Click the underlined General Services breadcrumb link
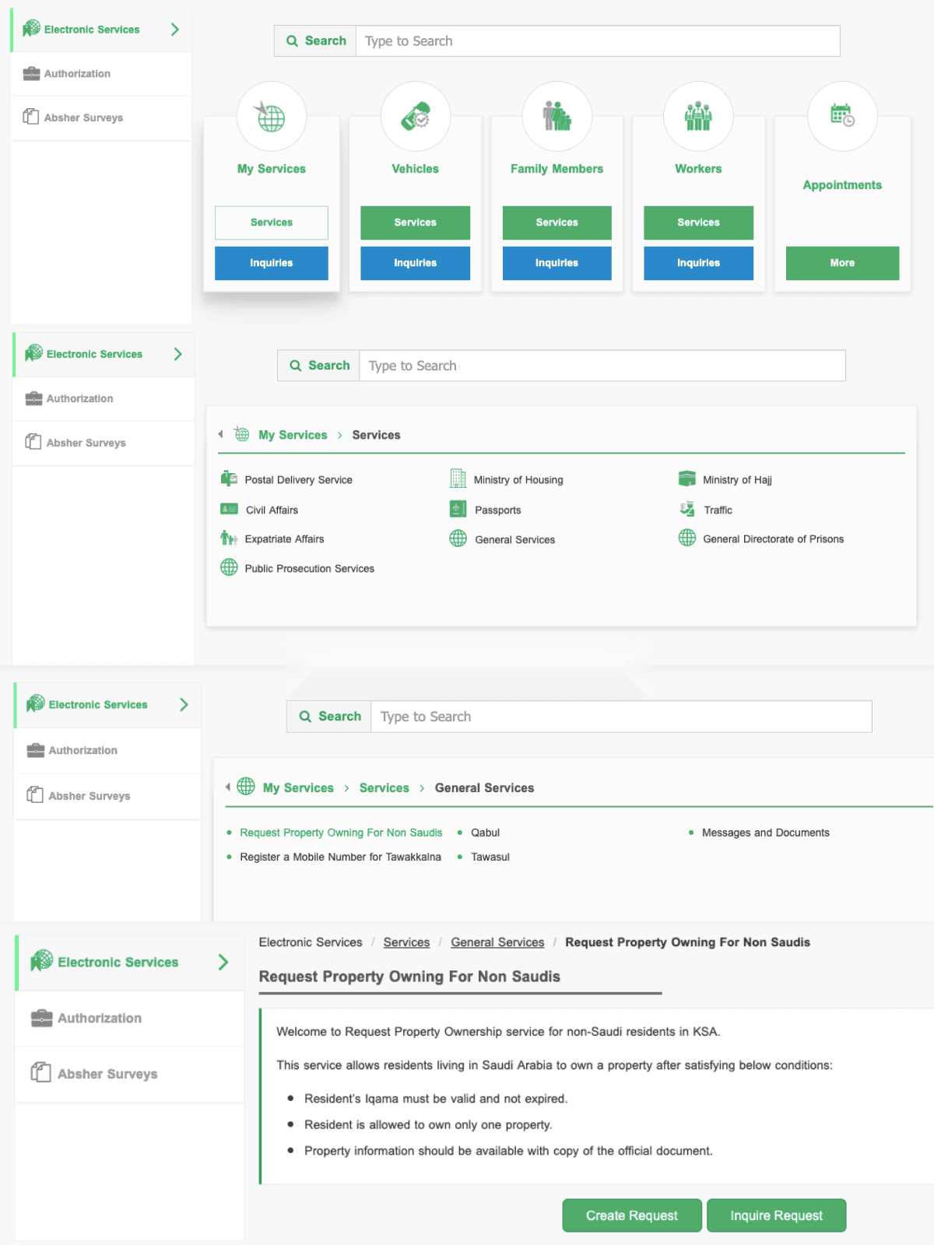 pyautogui.click(x=497, y=942)
